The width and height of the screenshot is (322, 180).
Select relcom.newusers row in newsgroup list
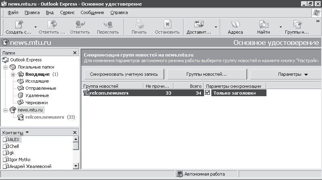point(174,93)
